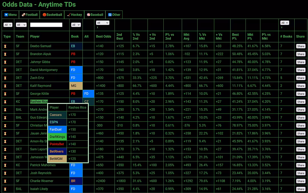Open the Menu item in the navigation
308x193 pixels.
point(11,15)
